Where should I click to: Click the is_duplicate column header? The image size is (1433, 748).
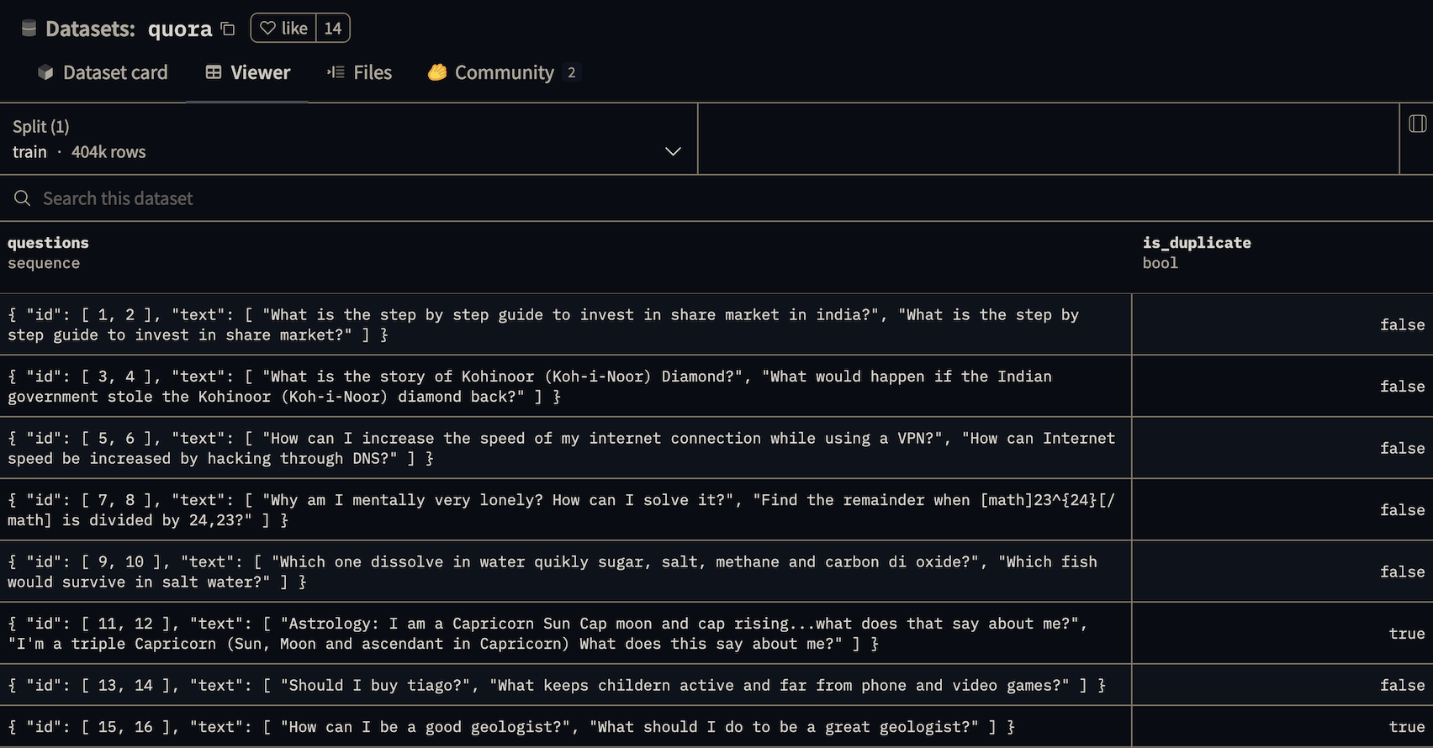(1197, 243)
